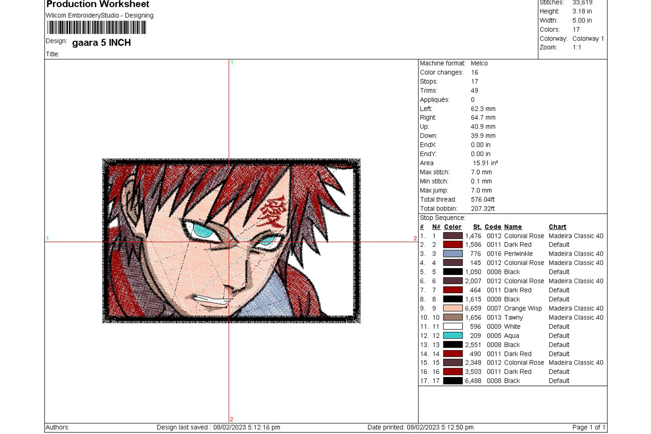Click the Code '0016' in the Periwinkle row
This screenshot has height=434, width=651.
pos(494,254)
